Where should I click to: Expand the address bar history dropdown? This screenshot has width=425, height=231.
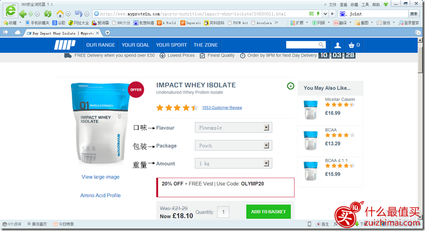[x=325, y=14]
